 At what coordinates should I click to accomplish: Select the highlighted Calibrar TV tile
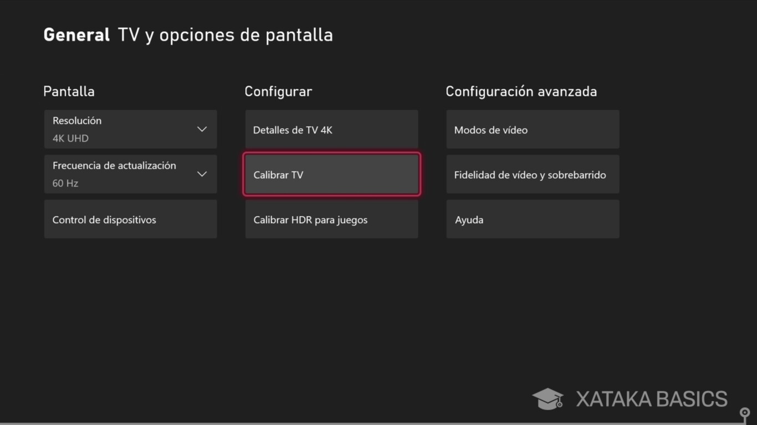[331, 174]
